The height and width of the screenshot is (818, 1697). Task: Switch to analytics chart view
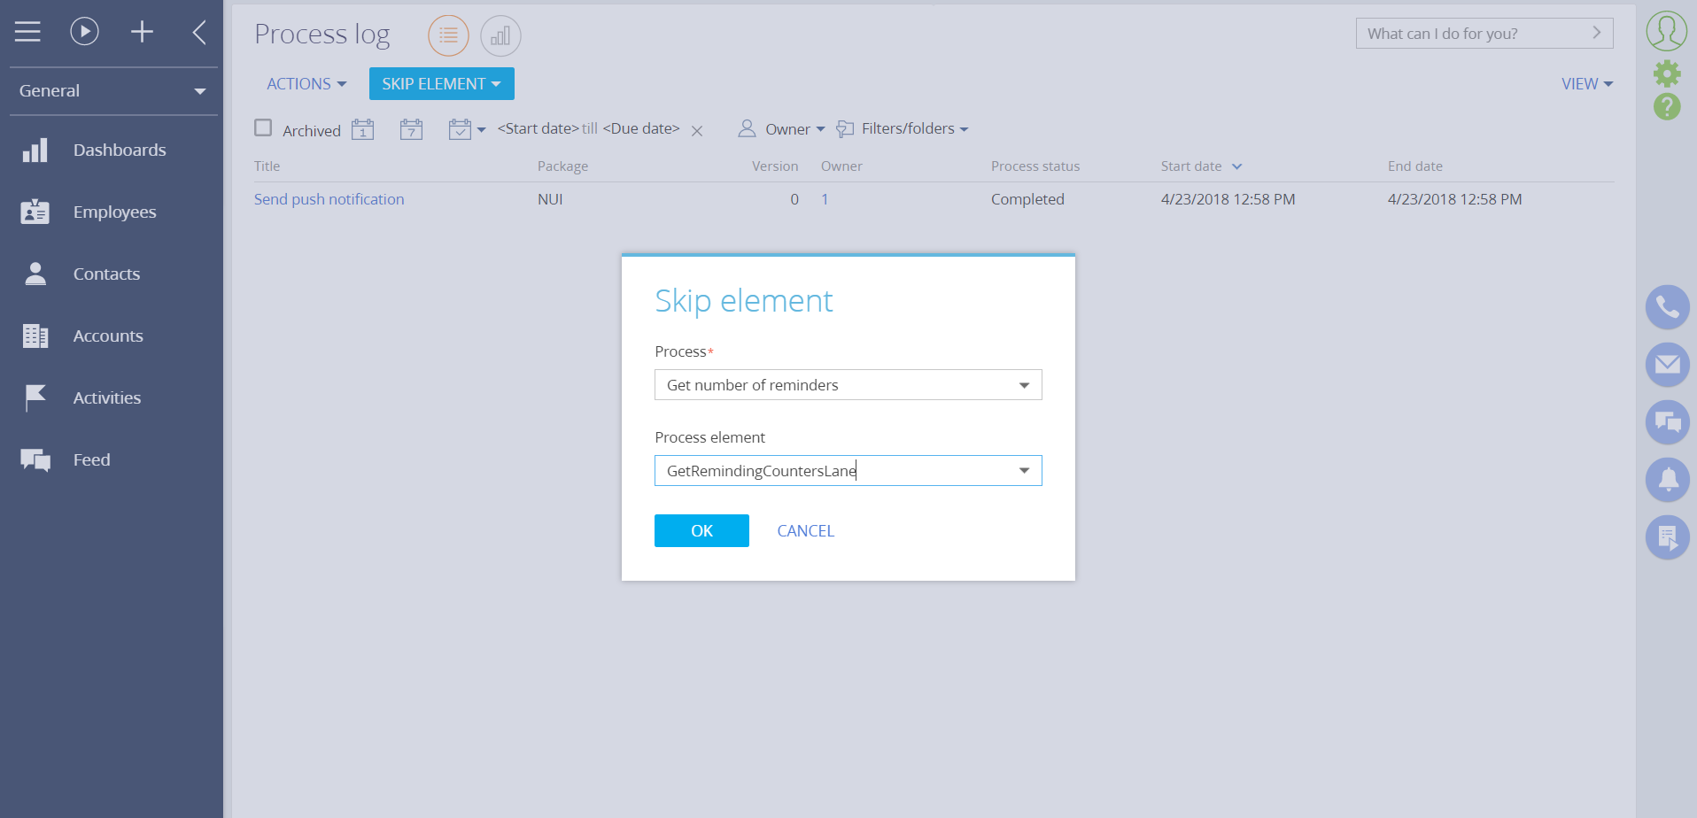point(500,35)
